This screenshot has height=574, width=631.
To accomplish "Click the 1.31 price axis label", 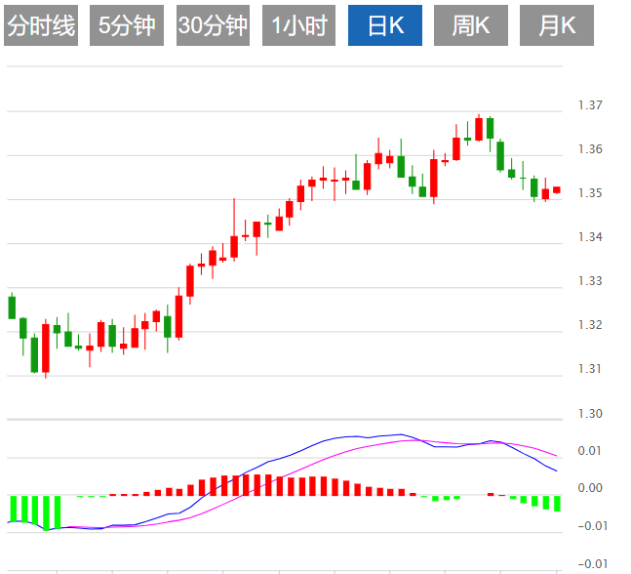I will [590, 369].
